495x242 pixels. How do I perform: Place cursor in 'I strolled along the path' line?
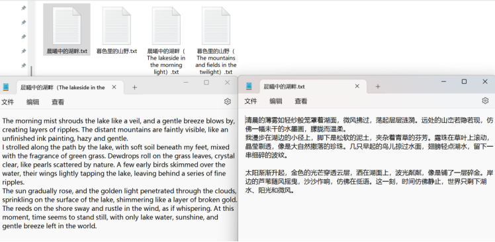116,147
